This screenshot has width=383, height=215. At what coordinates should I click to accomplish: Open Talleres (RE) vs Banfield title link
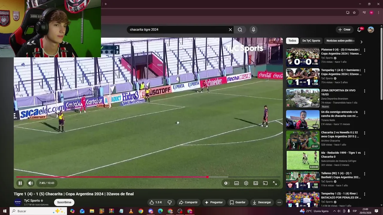[341, 175]
